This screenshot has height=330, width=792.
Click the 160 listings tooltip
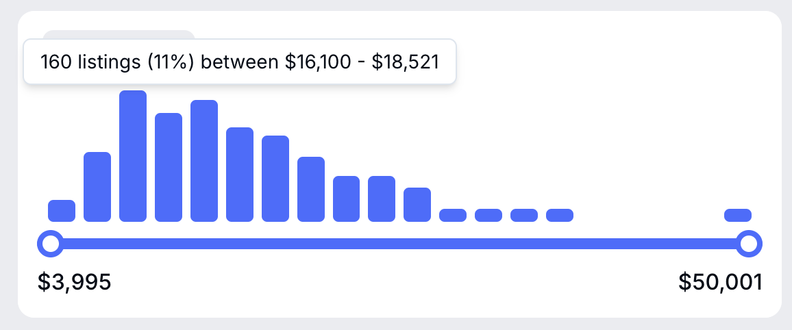240,62
